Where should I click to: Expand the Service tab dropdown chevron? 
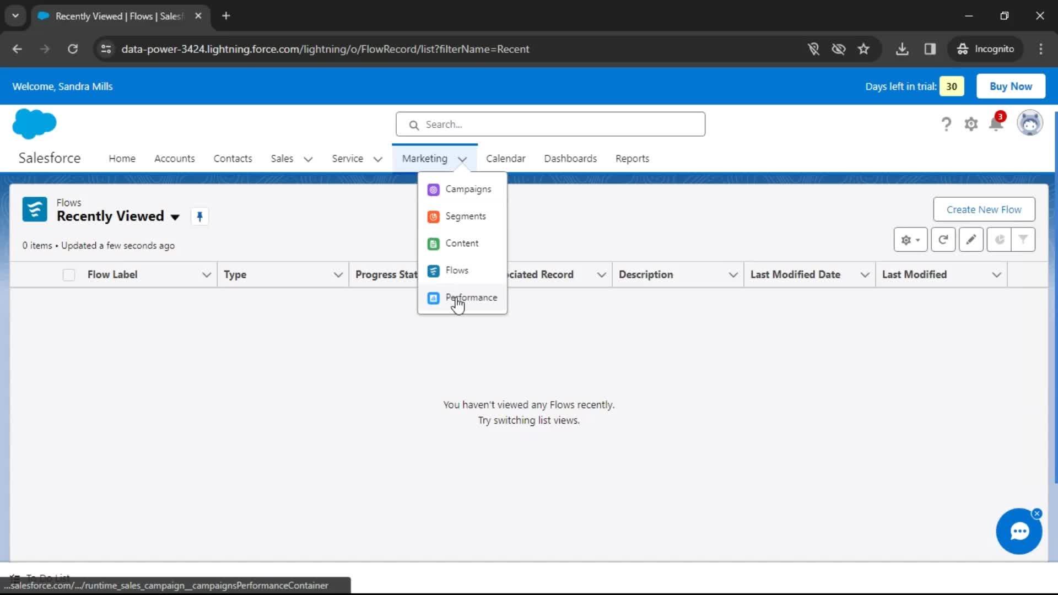(x=377, y=159)
